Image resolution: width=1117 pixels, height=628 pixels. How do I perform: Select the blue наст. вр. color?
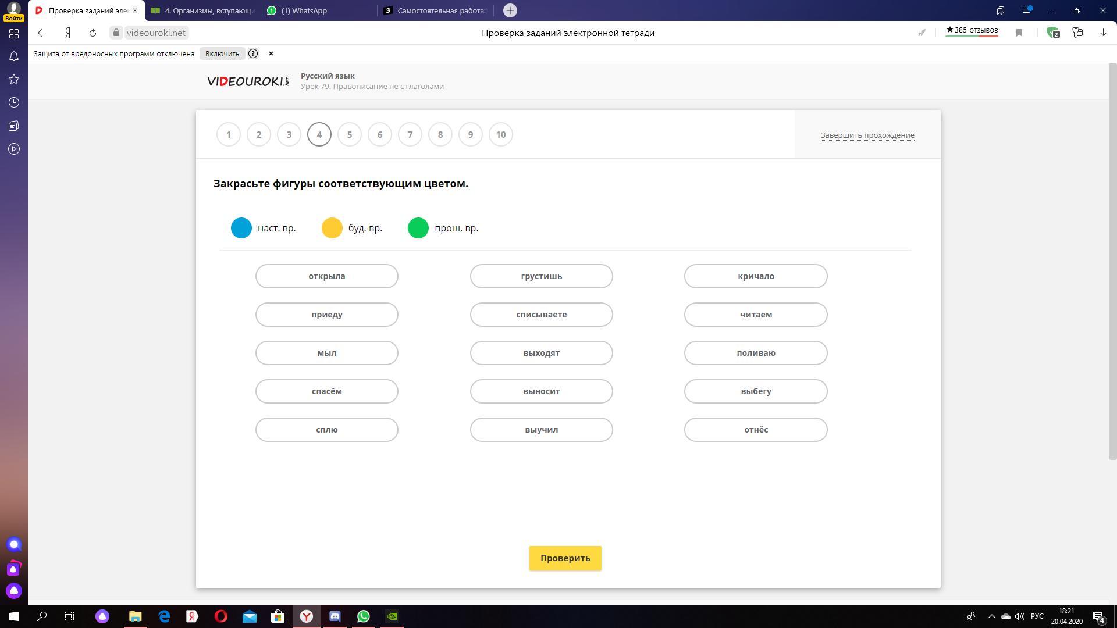click(x=241, y=228)
